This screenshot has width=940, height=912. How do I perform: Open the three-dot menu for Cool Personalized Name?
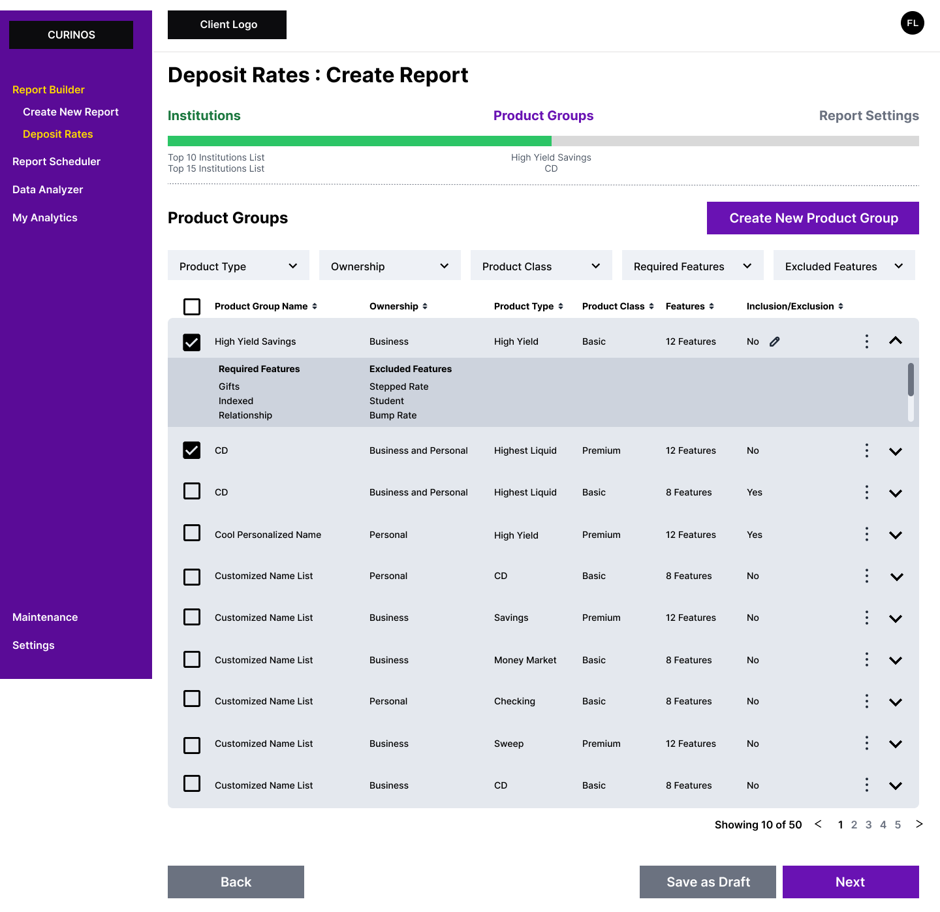[867, 534]
